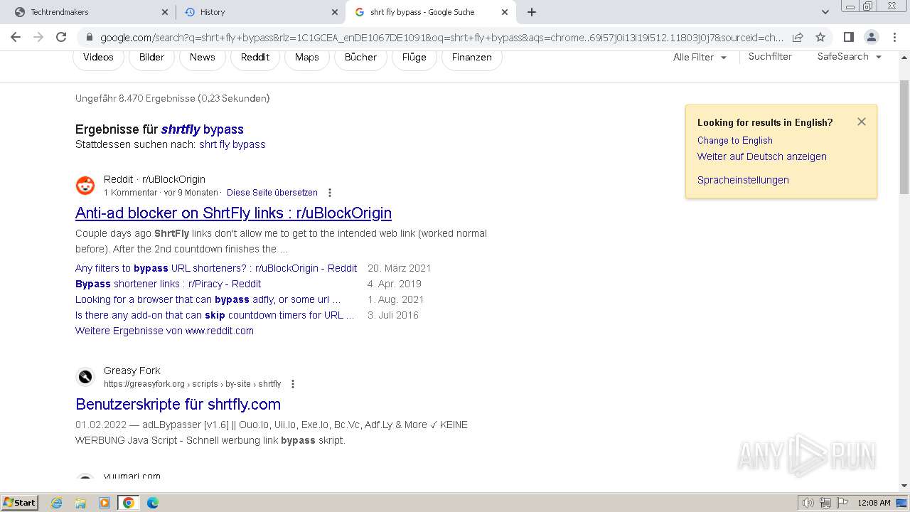910x512 pixels.
Task: Open 'Benutzerskripte für shrtfly.com' result
Action: pos(178,404)
